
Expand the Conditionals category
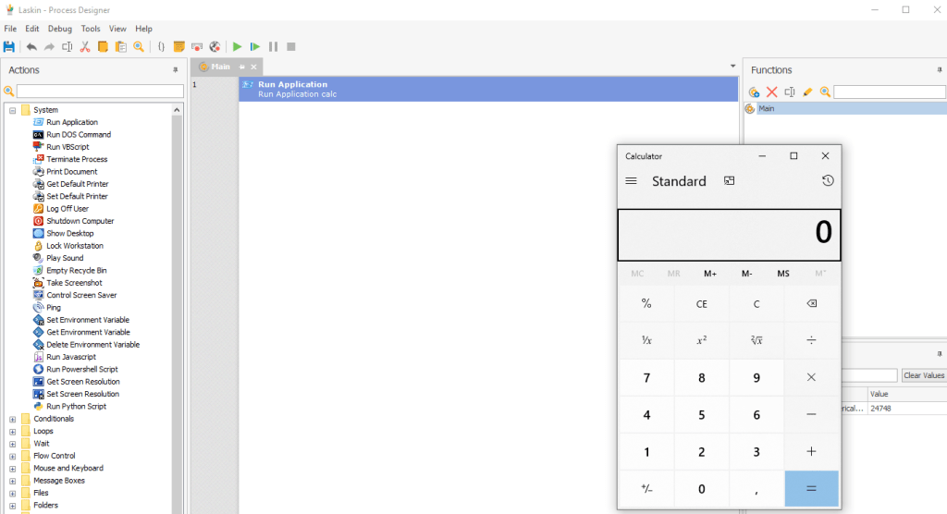[13, 419]
